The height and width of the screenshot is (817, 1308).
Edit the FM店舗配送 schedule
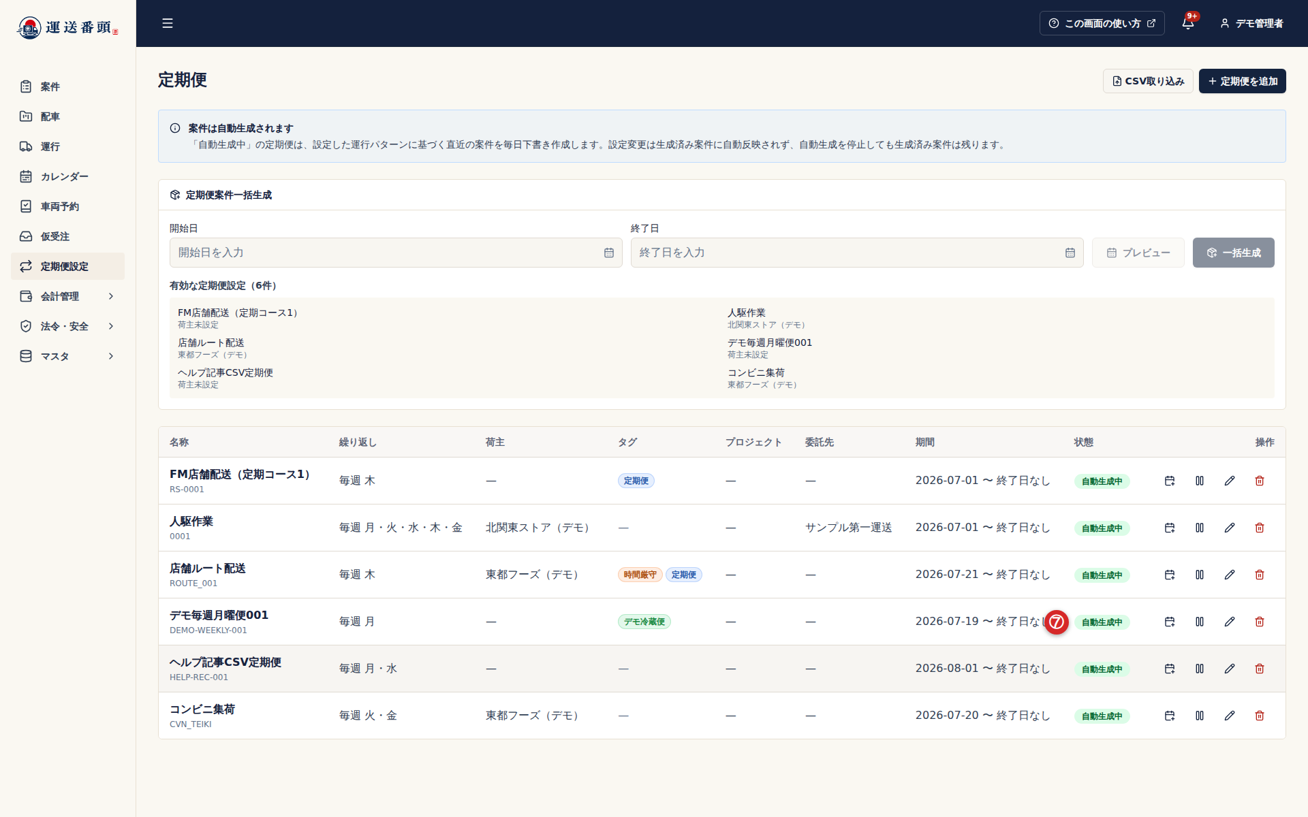[x=1230, y=481]
